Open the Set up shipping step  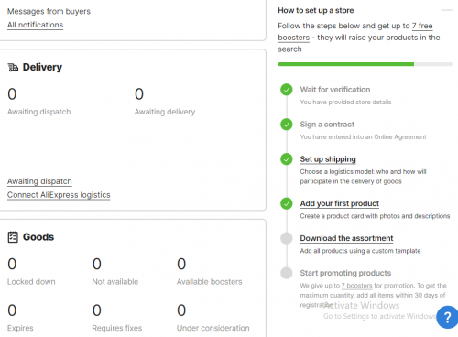click(328, 159)
